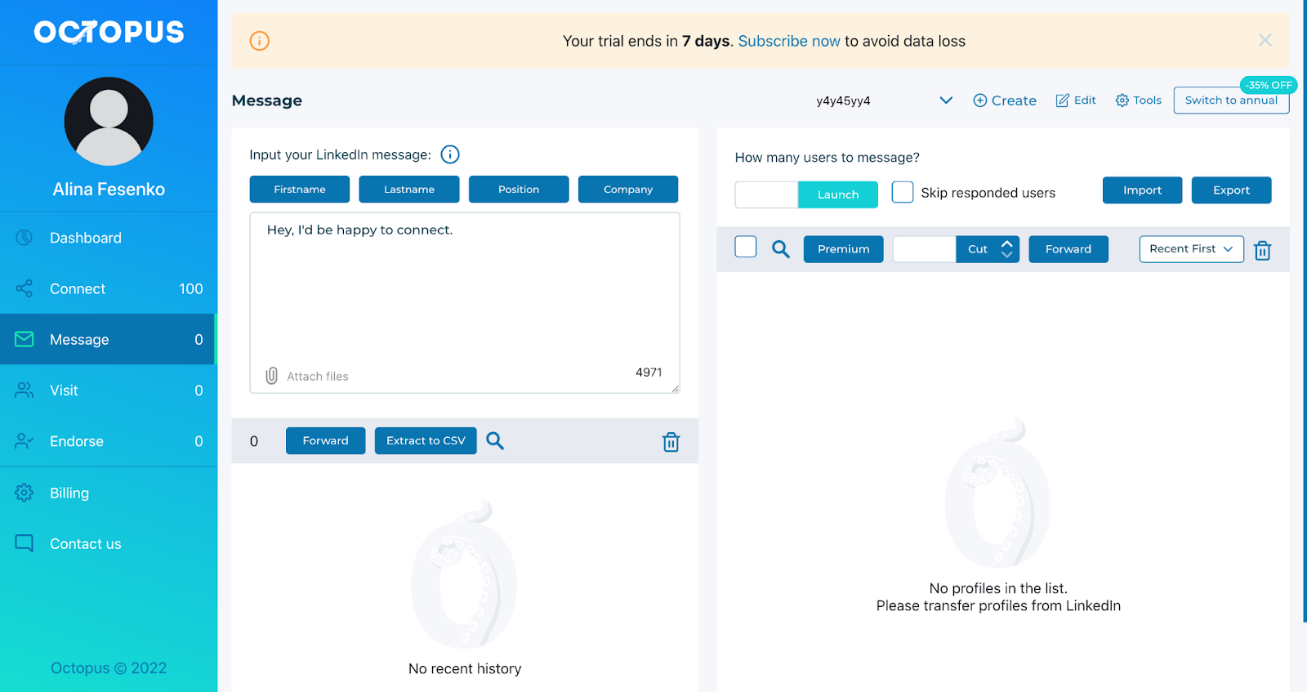Click the Export button

pos(1231,190)
